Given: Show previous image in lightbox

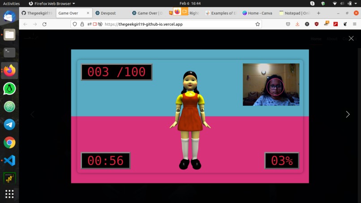Looking at the screenshot, I should click(32, 114).
